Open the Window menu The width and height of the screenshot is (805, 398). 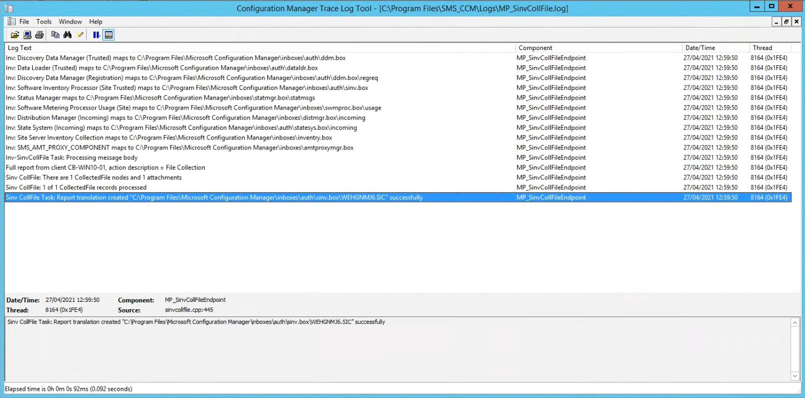tap(70, 21)
